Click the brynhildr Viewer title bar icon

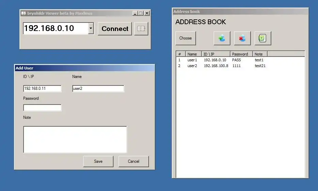24,13
